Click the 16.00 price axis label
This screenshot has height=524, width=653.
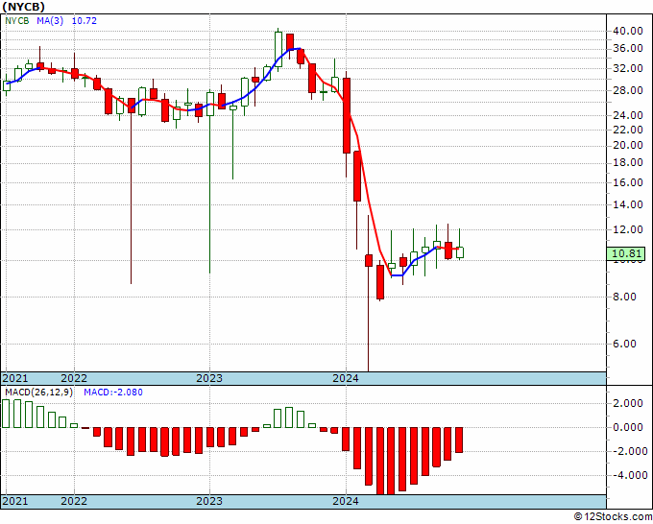627,182
